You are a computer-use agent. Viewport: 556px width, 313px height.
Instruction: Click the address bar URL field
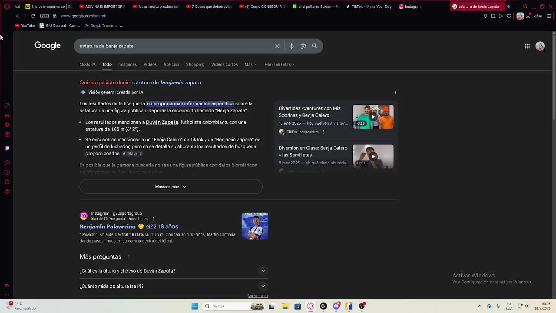pyautogui.click(x=83, y=16)
